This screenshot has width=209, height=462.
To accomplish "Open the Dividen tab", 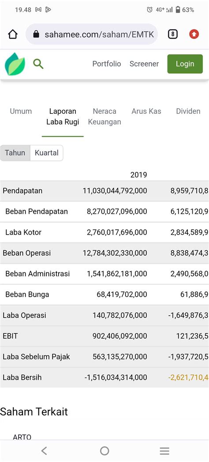I will (188, 111).
